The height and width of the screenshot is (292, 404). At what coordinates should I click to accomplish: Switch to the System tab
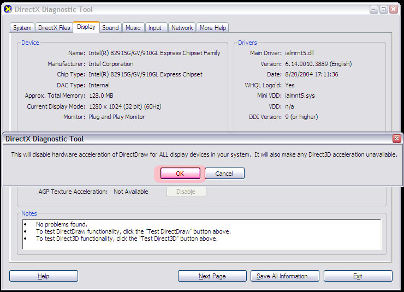(22, 28)
